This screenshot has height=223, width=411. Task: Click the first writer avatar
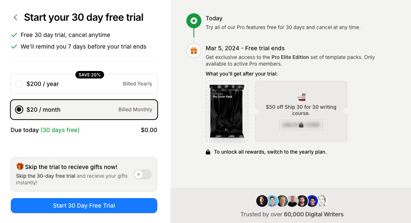tap(262, 201)
